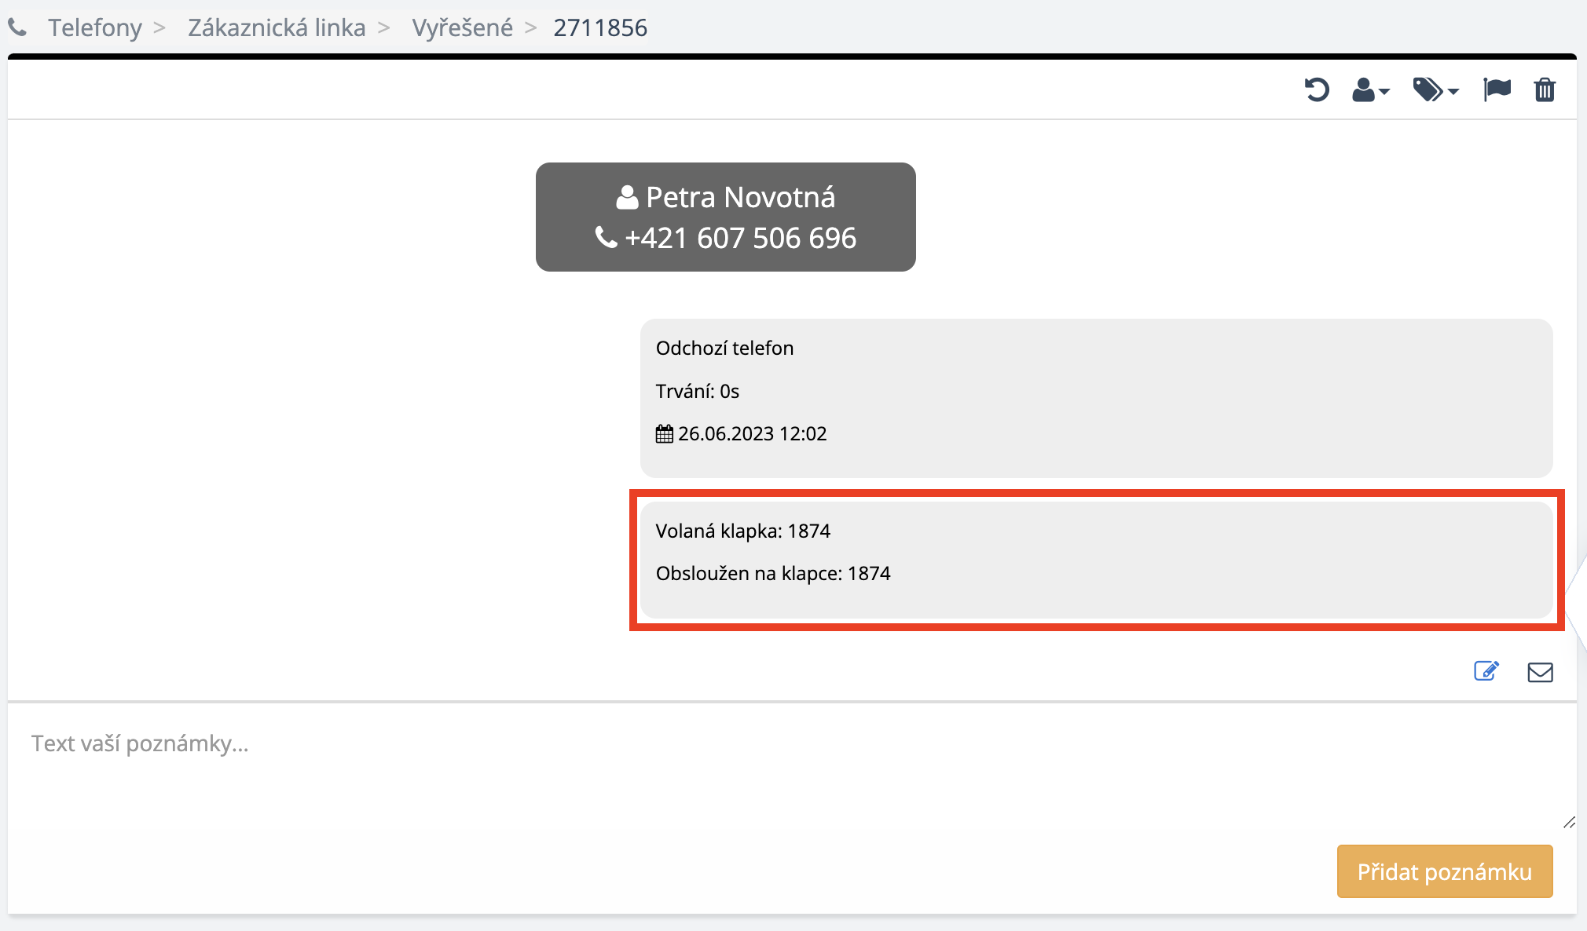The width and height of the screenshot is (1587, 931).
Task: Delete ticket with trash icon
Action: [x=1545, y=89]
